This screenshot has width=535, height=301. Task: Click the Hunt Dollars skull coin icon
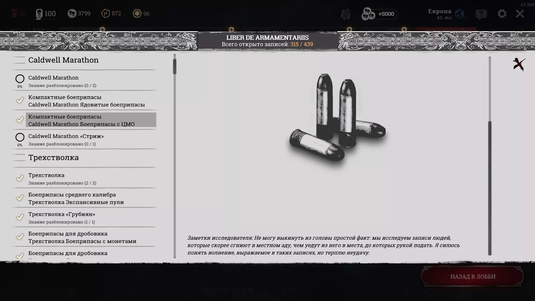(72, 13)
